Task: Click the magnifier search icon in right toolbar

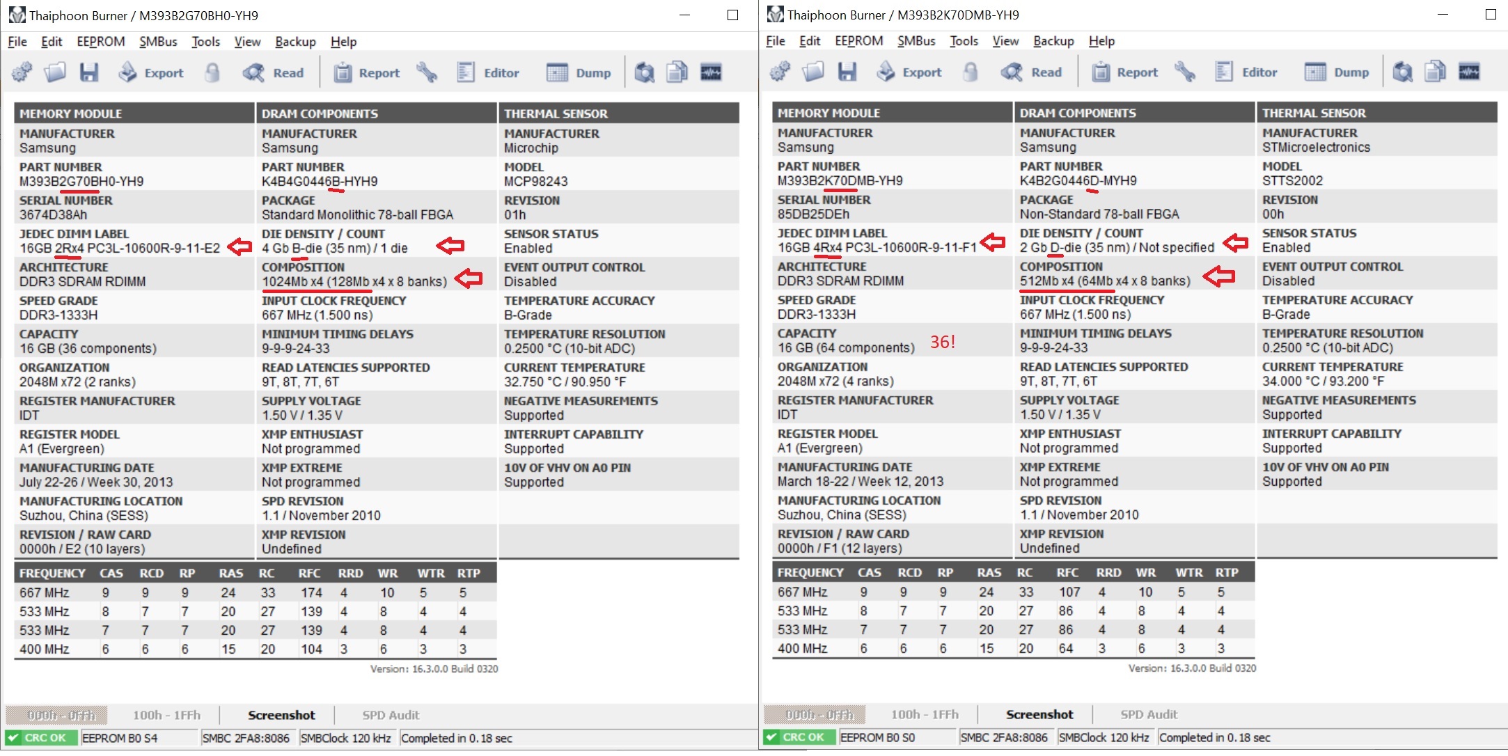Action: (1402, 72)
